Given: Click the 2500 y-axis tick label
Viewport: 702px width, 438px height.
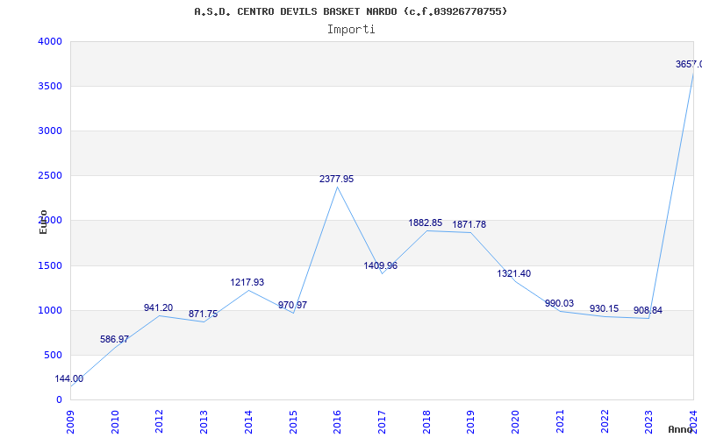Looking at the screenshot, I should 50,176.
